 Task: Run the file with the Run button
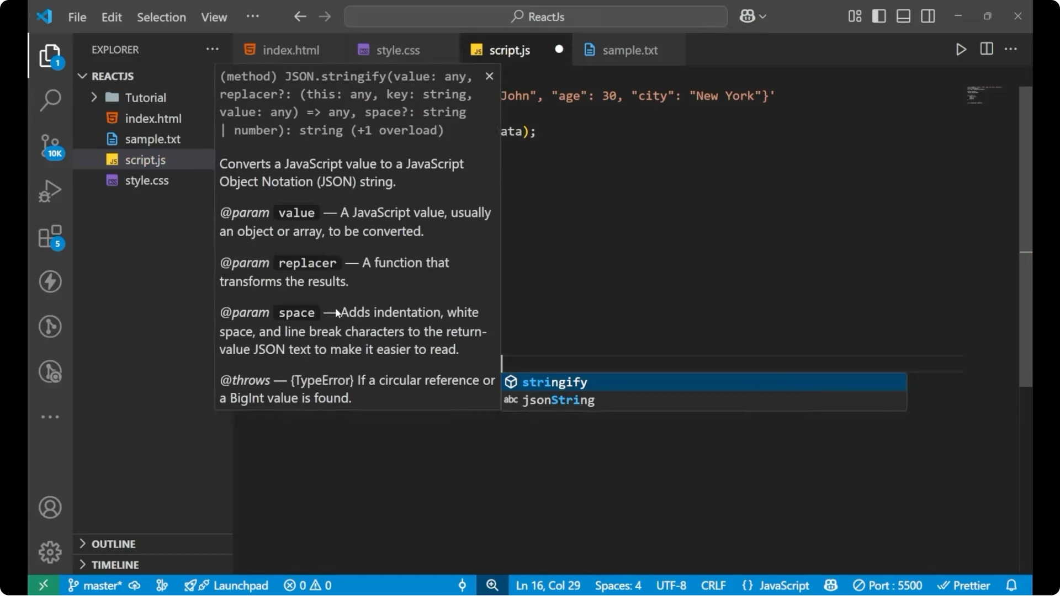coord(961,49)
